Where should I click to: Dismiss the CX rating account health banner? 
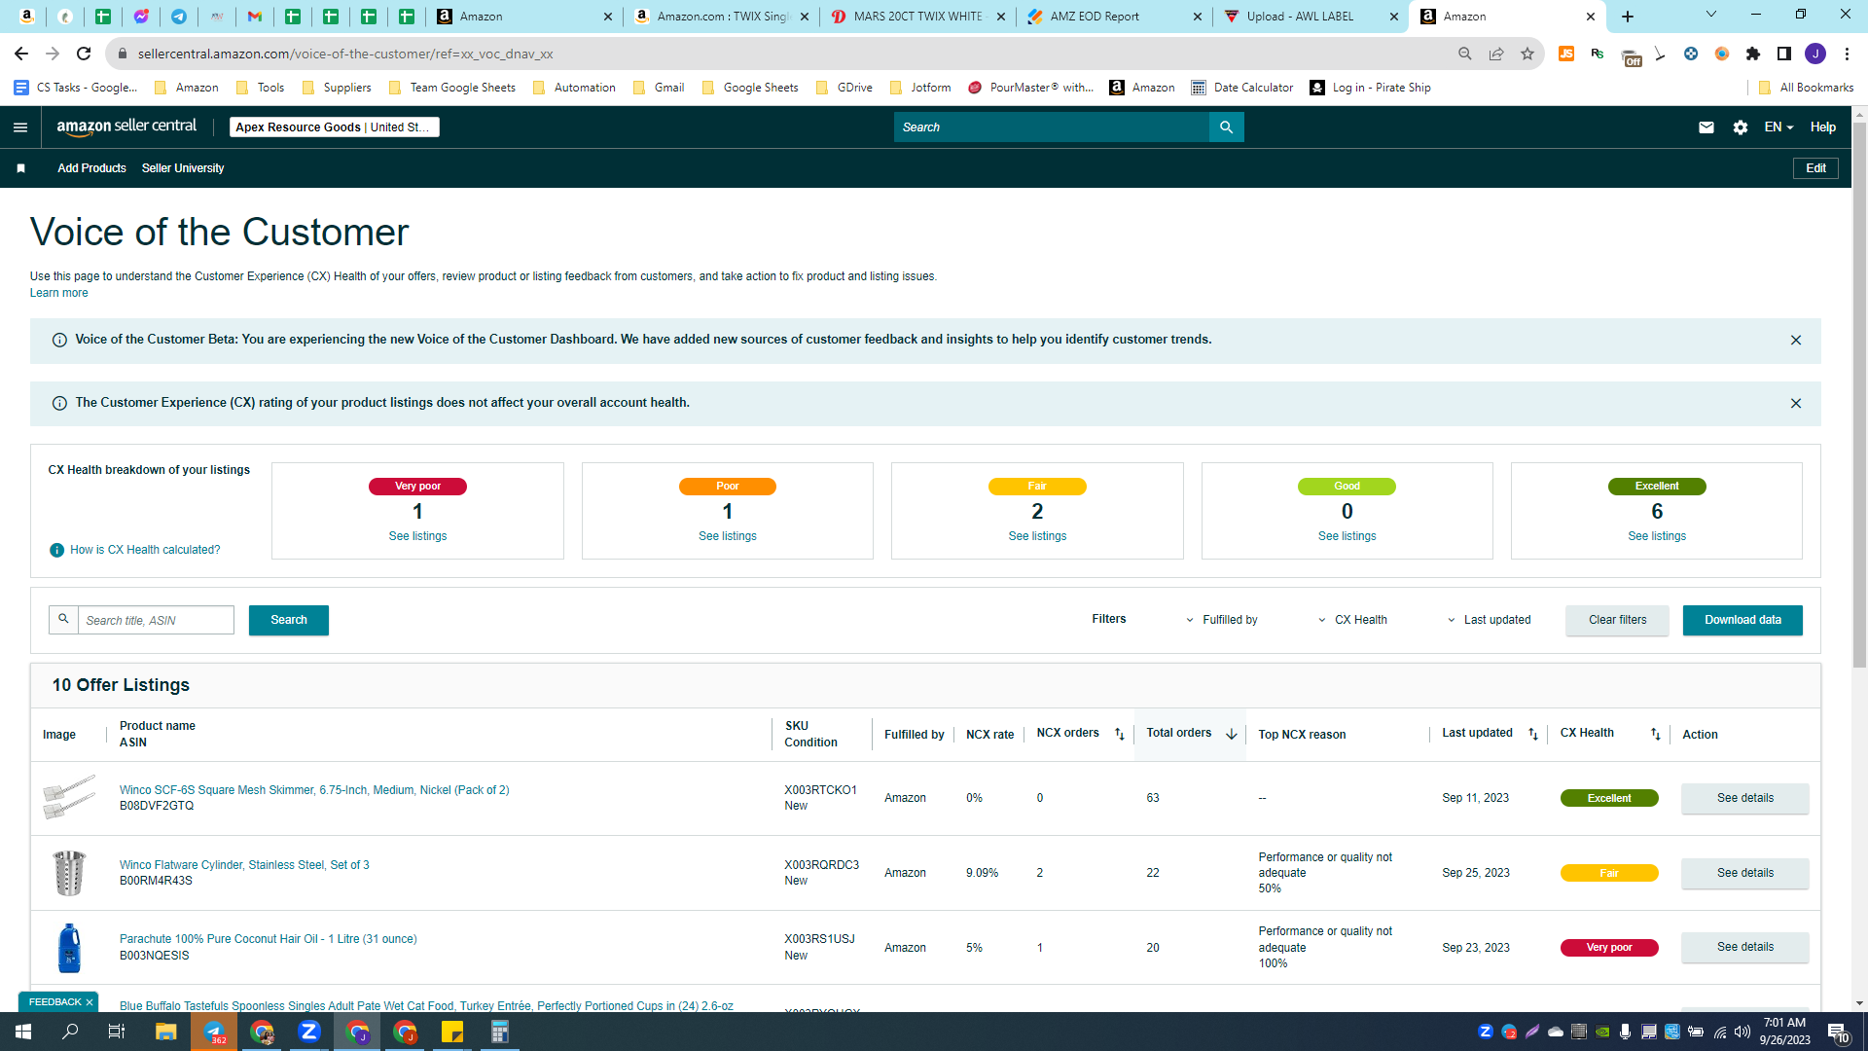coord(1796,404)
